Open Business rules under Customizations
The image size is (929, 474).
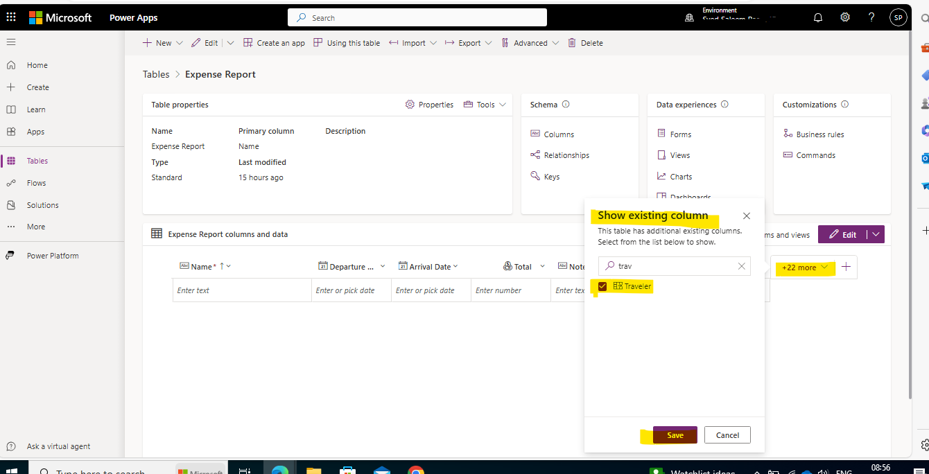[814, 134]
